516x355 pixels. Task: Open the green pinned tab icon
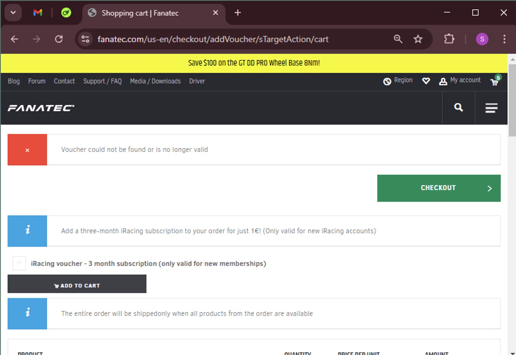point(66,13)
